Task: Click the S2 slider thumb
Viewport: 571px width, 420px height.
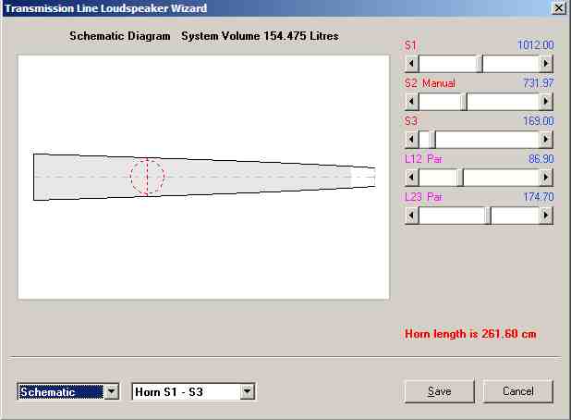Action: tap(464, 102)
